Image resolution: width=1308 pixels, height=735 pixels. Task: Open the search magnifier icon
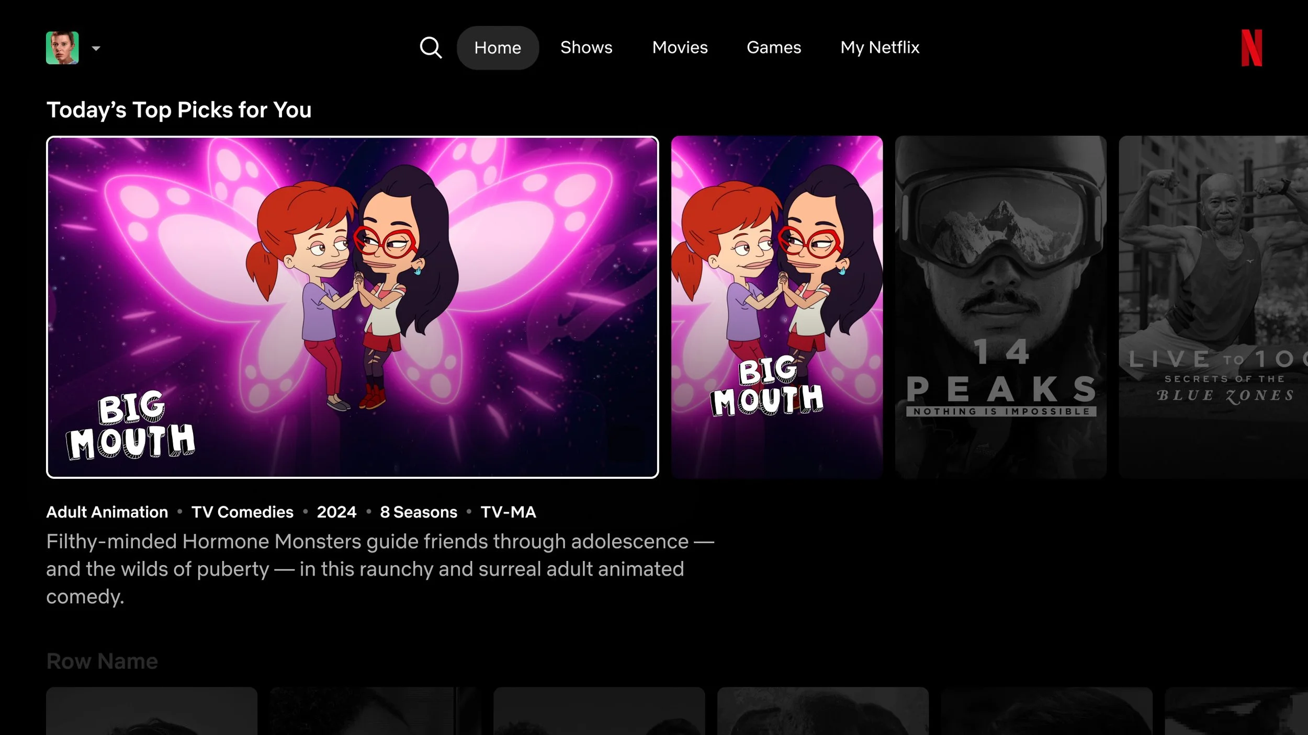tap(431, 48)
